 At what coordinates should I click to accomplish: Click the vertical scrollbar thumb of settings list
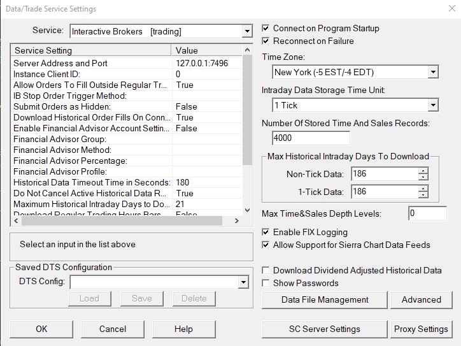(248, 110)
